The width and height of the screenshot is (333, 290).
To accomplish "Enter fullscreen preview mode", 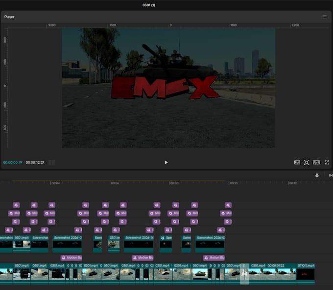I will pyautogui.click(x=327, y=162).
